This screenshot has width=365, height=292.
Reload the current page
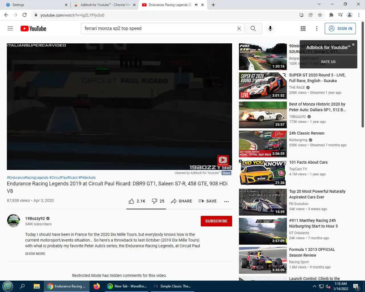[25, 15]
